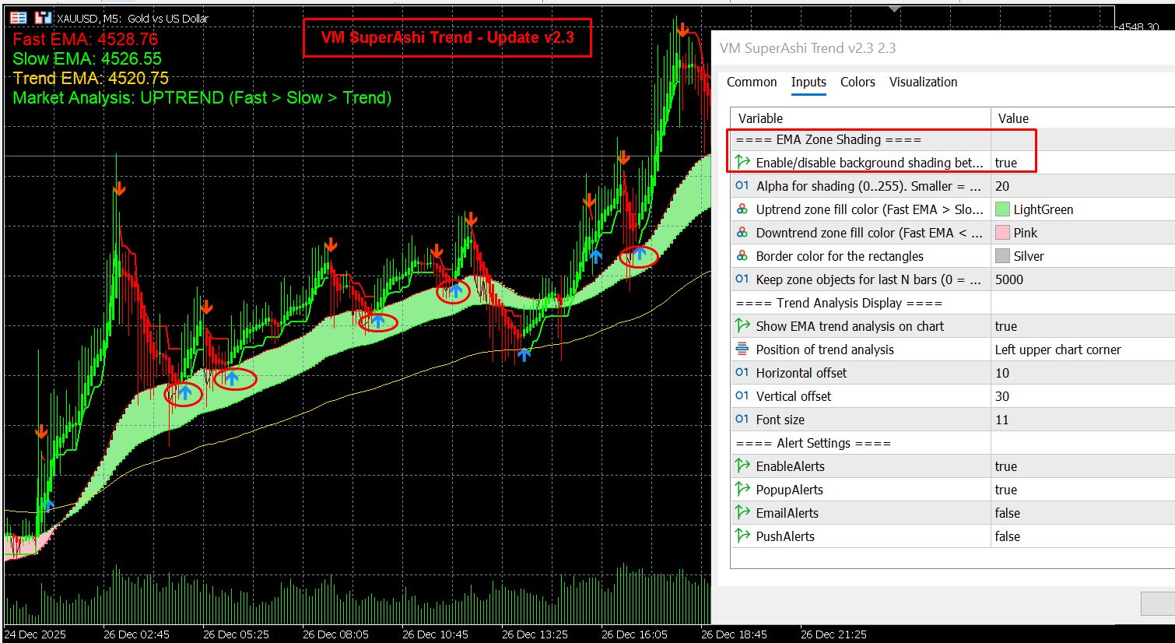This screenshot has height=643, width=1175.
Task: Click the color icon beside Border color
Action: click(742, 256)
